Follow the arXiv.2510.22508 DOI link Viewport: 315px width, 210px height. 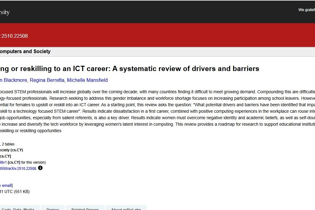(18, 169)
